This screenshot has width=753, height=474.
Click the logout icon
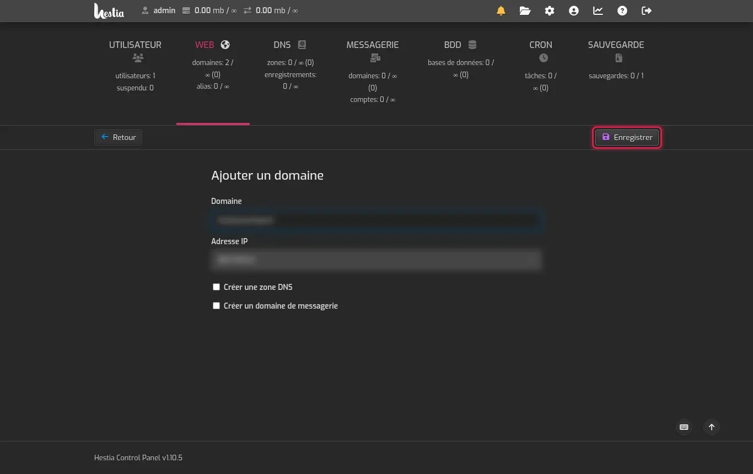coord(647,10)
